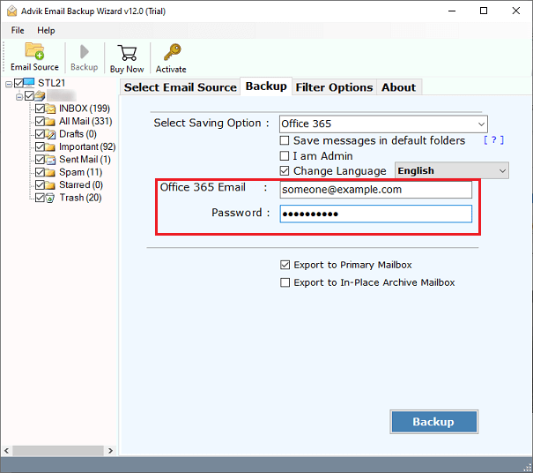Click the INBOX envelope folder icon
This screenshot has width=533, height=473.
50,109
